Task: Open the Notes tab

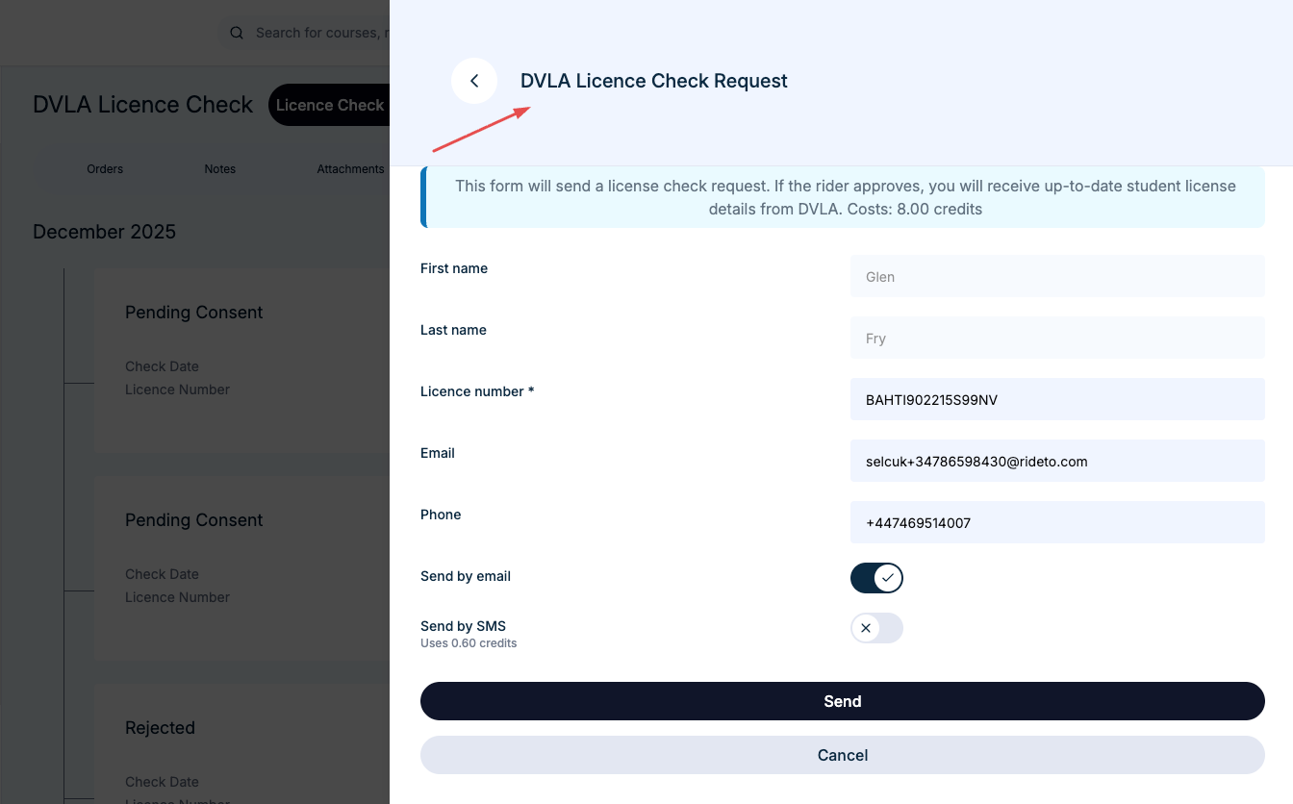Action: pyautogui.click(x=219, y=168)
